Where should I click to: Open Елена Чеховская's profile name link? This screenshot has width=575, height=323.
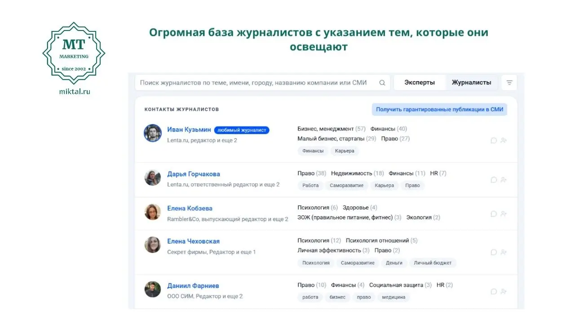[x=193, y=241]
